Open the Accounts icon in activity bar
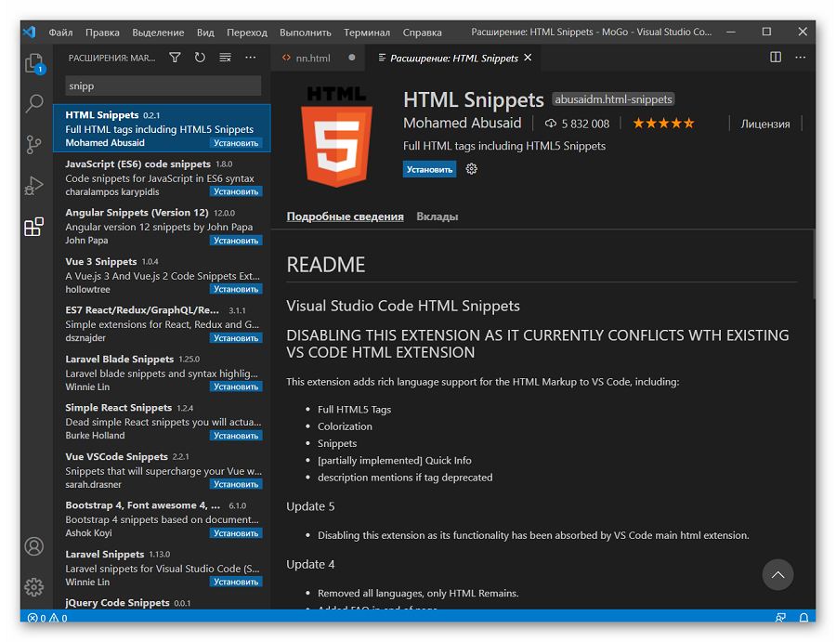The height and width of the screenshot is (642, 836). [34, 546]
